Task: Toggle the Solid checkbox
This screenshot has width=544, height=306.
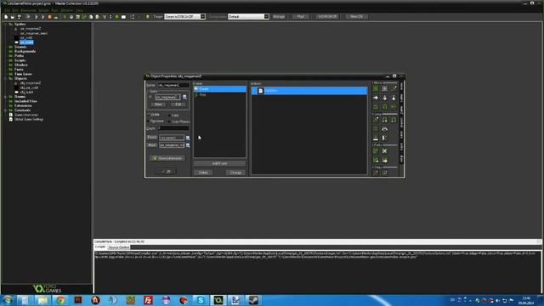Action: click(x=169, y=116)
